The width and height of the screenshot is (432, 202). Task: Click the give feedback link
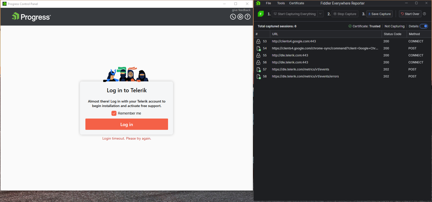pyautogui.click(x=241, y=10)
